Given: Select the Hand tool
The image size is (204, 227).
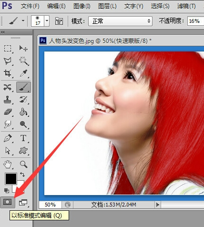Looking at the screenshot, I should (x=8, y=164).
